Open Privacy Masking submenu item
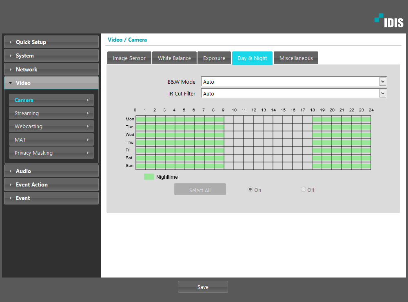Viewport: 408px width, 302px height. (51, 153)
